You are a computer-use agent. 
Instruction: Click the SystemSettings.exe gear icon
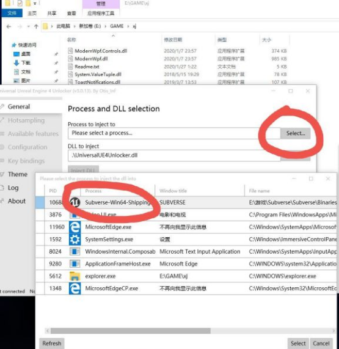[75, 240]
